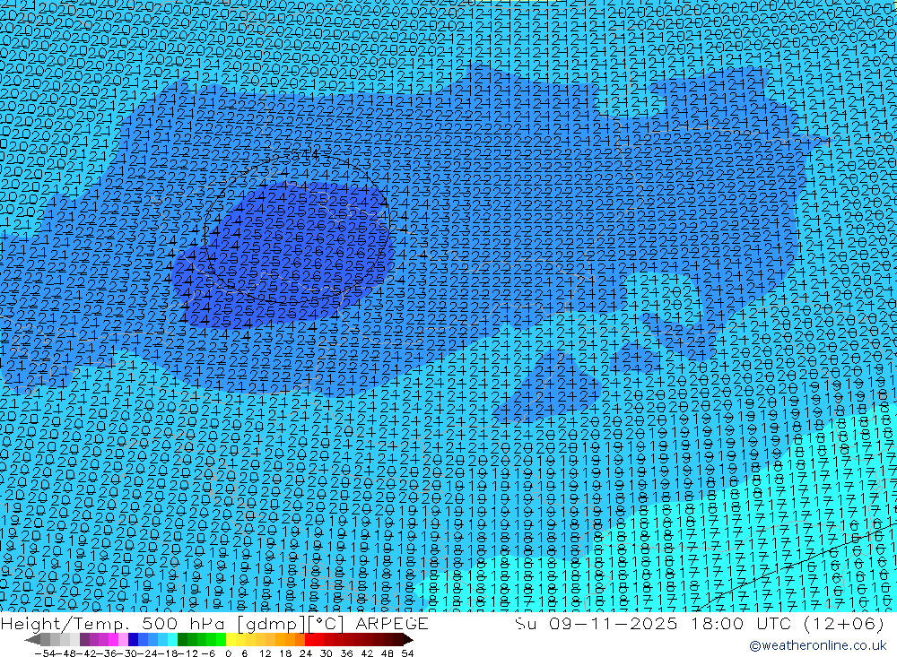Click the '(12+06)' forecast offset text

(x=844, y=623)
